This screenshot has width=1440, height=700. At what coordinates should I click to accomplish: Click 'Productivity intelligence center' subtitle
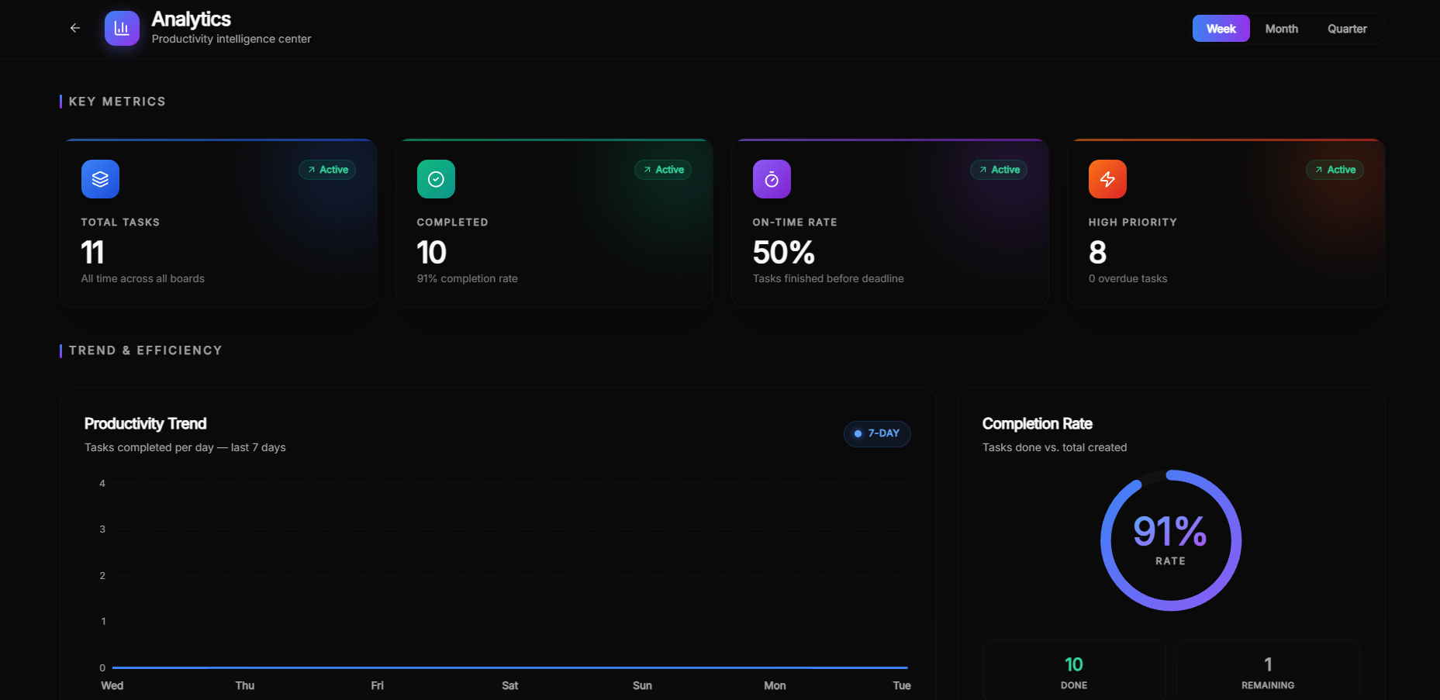231,39
